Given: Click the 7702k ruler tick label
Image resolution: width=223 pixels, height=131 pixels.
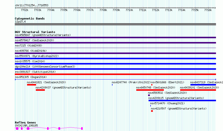Looking at the screenshot, I should point(25,10).
